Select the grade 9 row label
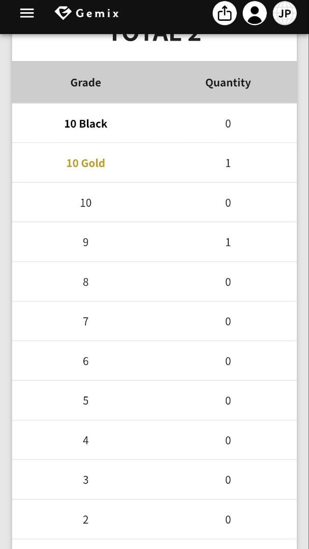Screen dimensions: 309x549 tap(85, 242)
